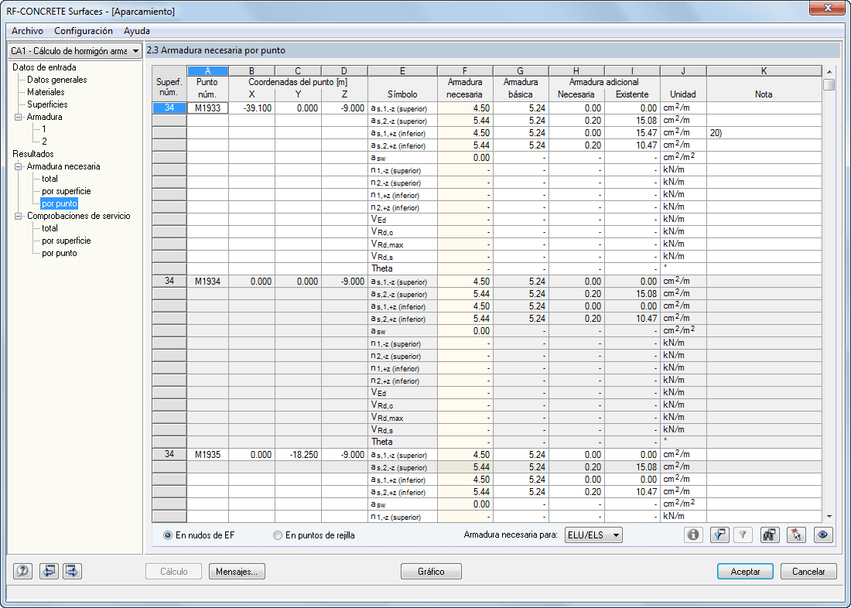Click column K header
851x608 pixels.
764,70
